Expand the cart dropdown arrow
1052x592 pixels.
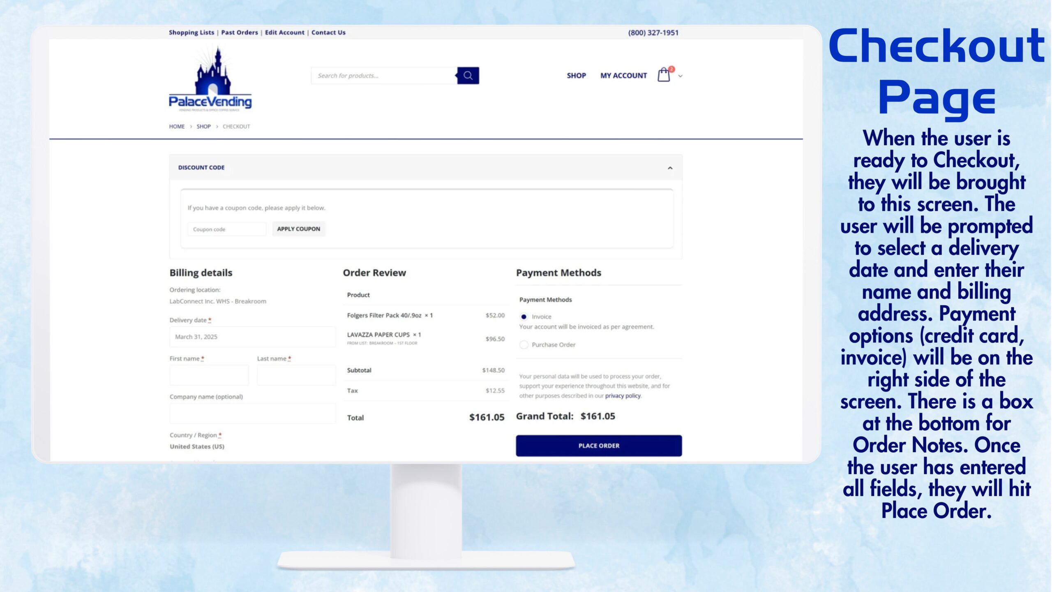681,76
